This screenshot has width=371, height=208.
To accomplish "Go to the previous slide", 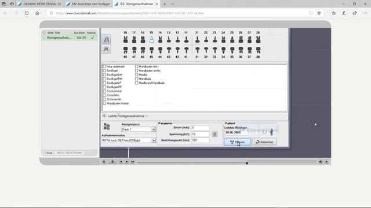I will tap(121, 162).
